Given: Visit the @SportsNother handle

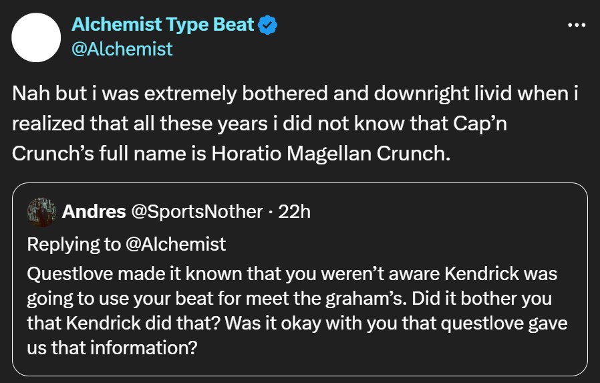Looking at the screenshot, I should click(196, 212).
